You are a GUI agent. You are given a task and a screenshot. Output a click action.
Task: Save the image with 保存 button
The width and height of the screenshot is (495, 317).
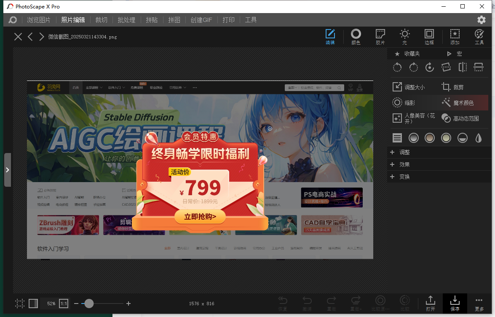click(x=455, y=303)
